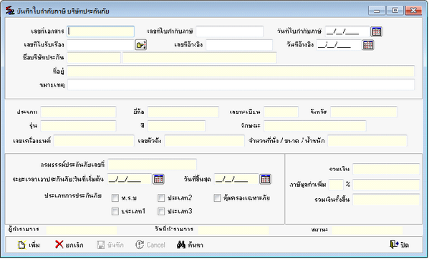This screenshot has width=429, height=259.
Task: Open calendar for วันที่ใบกำกับภาษี date
Action: (377, 31)
